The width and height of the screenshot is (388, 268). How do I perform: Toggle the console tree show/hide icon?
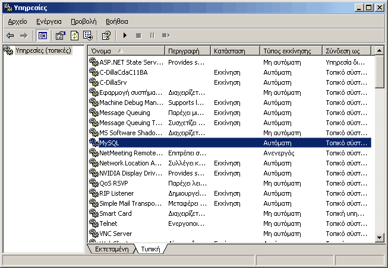(43, 36)
